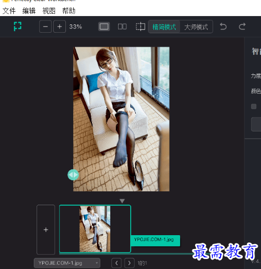This screenshot has height=269, width=261.
Task: Go to the previous image
Action: click(116, 263)
